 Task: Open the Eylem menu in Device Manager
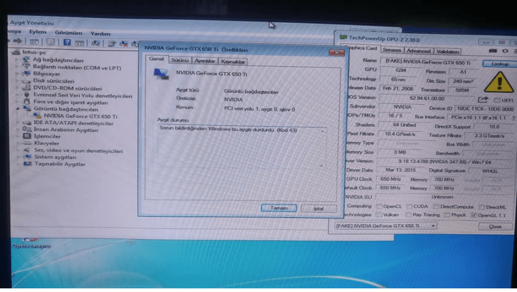(37, 32)
